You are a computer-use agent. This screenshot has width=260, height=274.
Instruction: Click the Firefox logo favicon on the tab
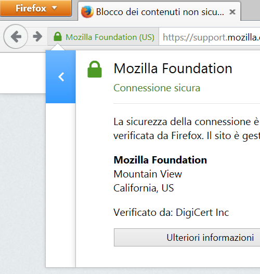pyautogui.click(x=87, y=12)
